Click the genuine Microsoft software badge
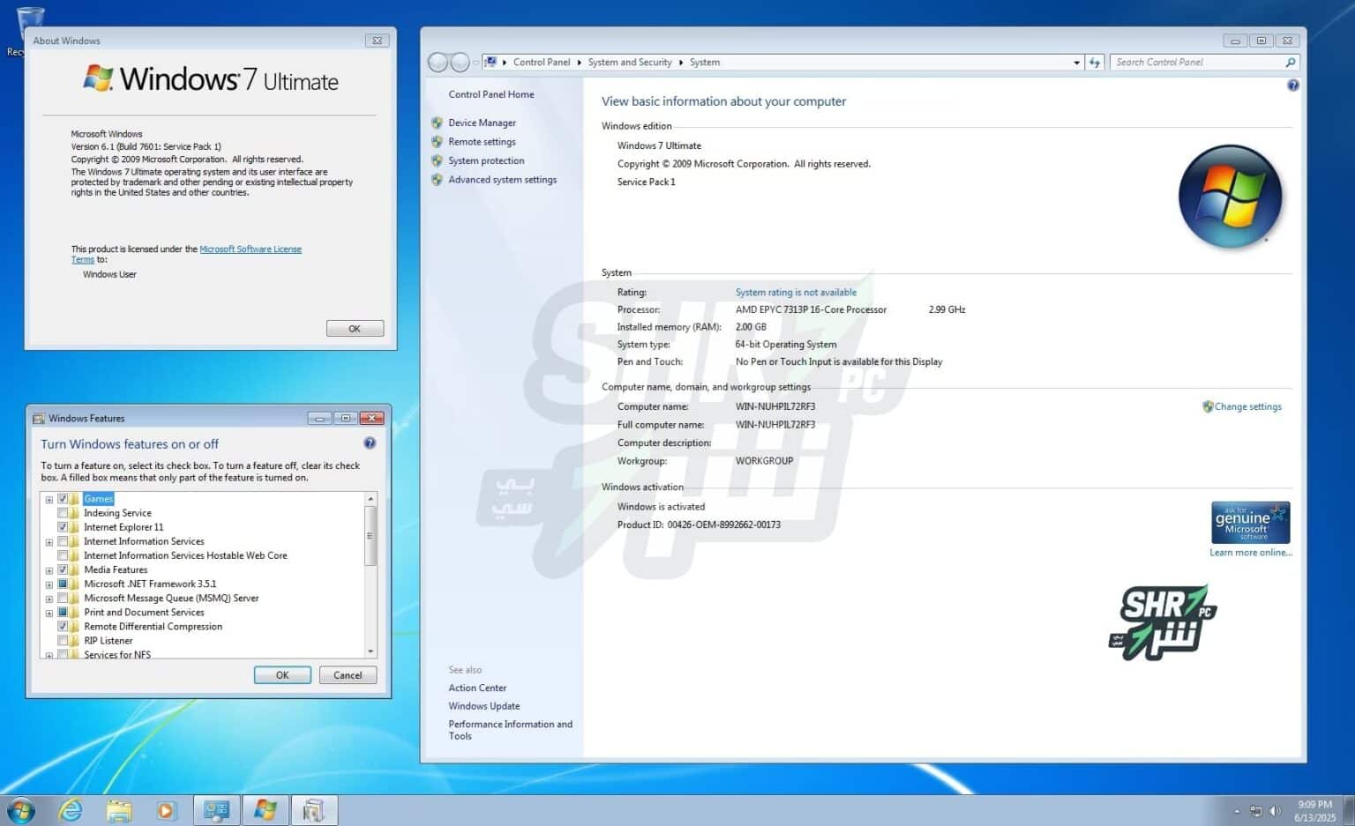The width and height of the screenshot is (1355, 826). [1250, 521]
